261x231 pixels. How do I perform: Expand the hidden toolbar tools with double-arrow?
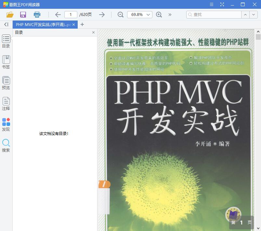(170, 15)
